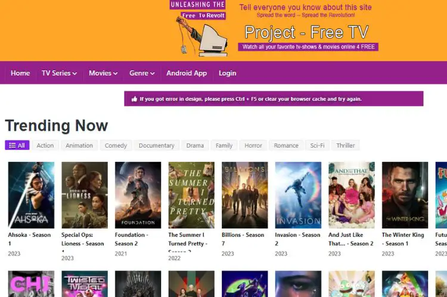
Task: Click the Project - Free TV site title
Action: click(x=307, y=32)
